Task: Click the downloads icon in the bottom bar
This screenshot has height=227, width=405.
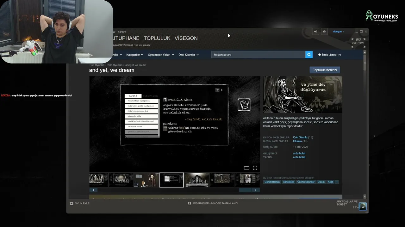Action: click(x=189, y=203)
